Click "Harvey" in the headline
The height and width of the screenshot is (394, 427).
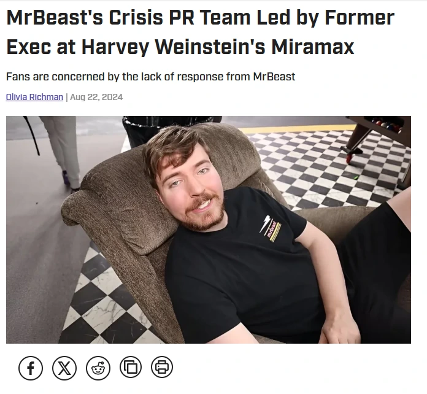[x=115, y=47]
